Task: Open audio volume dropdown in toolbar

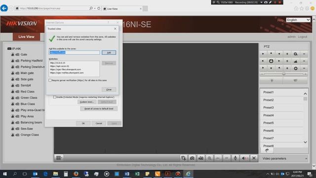Action: 245,158
